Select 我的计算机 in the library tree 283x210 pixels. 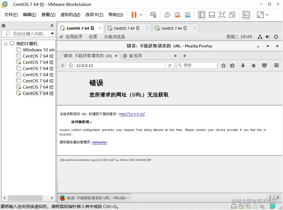pos(24,43)
